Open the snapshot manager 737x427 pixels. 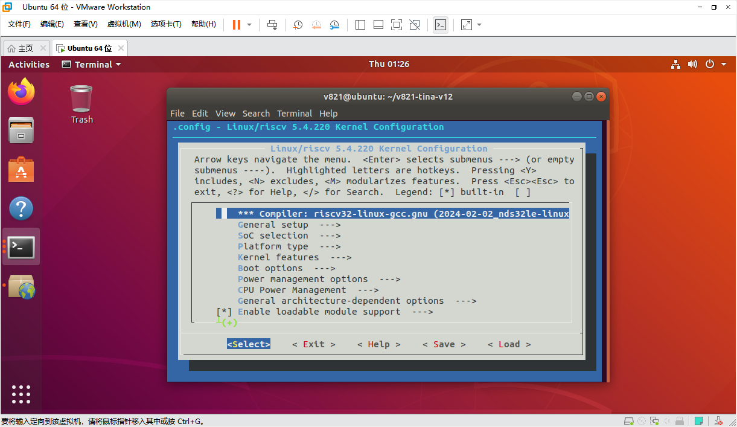pos(334,25)
